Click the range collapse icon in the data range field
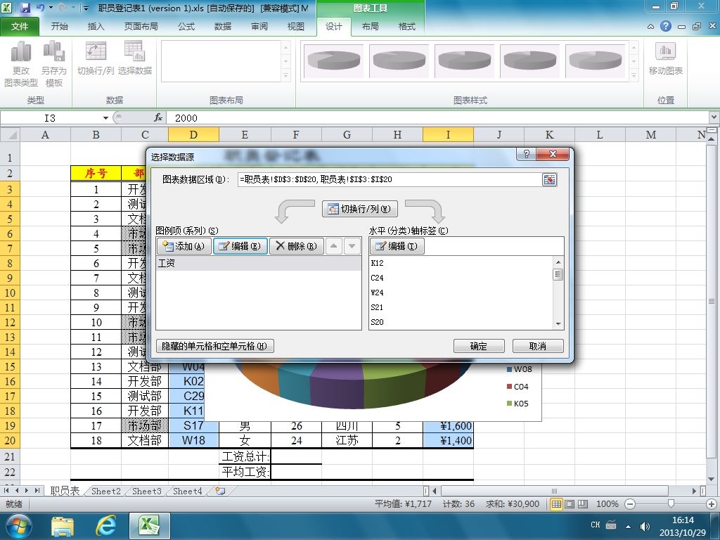Image resolution: width=720 pixels, height=540 pixels. 549,179
